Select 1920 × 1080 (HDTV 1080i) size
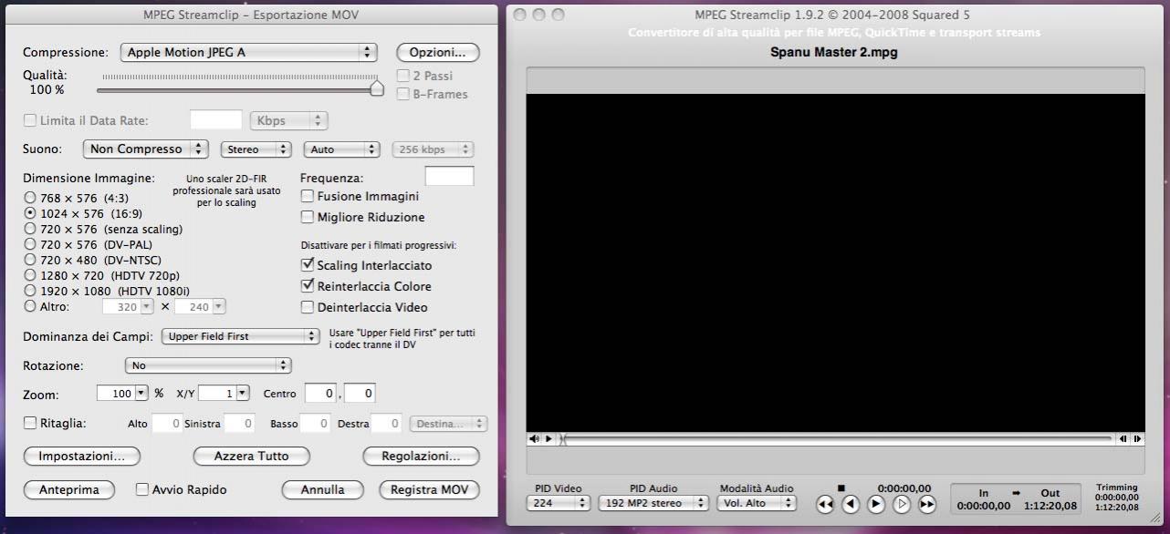 (30, 291)
